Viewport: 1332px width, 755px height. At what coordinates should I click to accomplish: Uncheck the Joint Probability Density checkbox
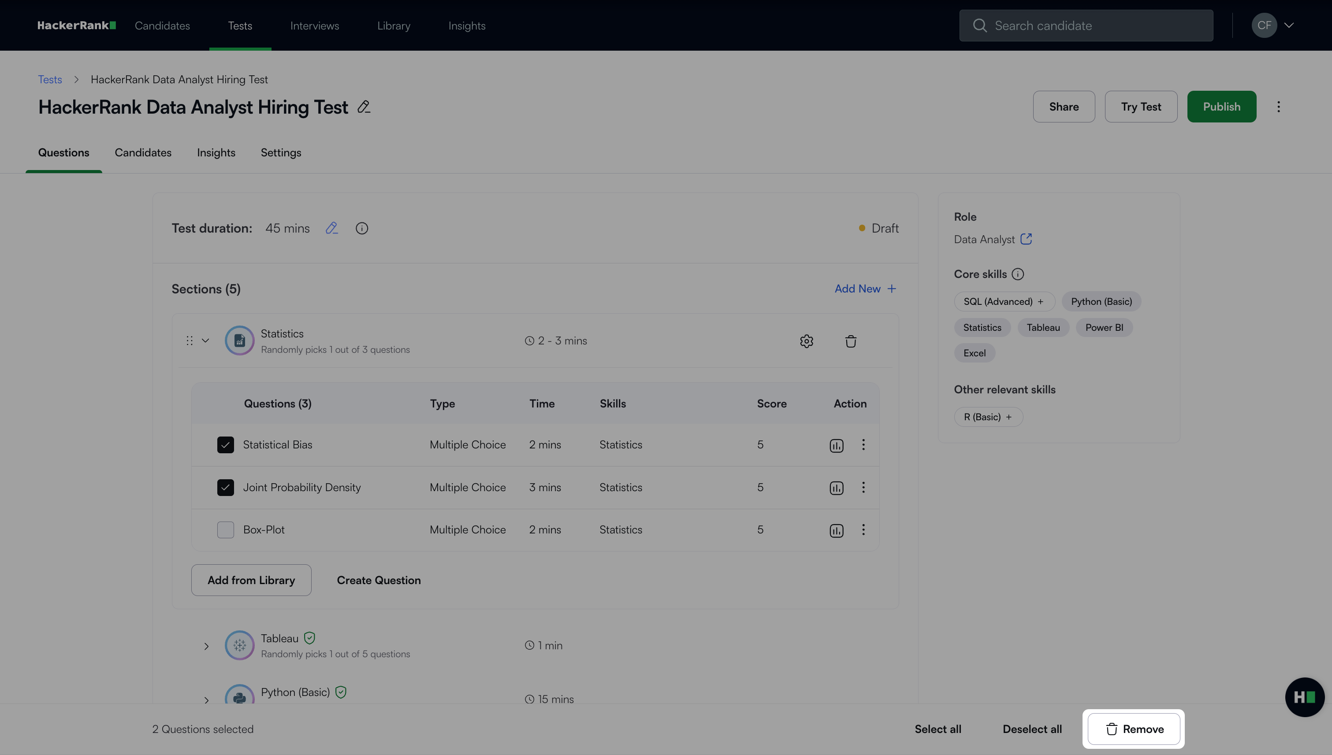225,488
